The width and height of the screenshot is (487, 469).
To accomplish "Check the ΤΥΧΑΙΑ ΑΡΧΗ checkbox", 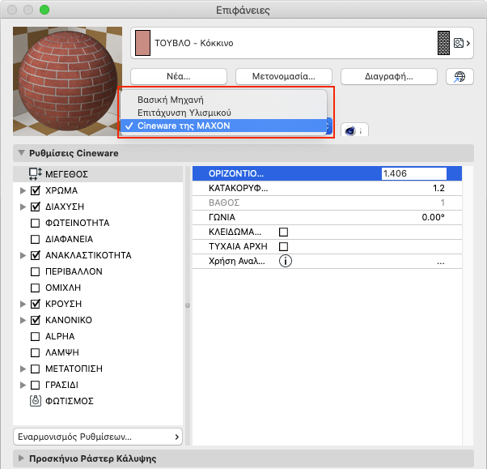I will point(284,246).
